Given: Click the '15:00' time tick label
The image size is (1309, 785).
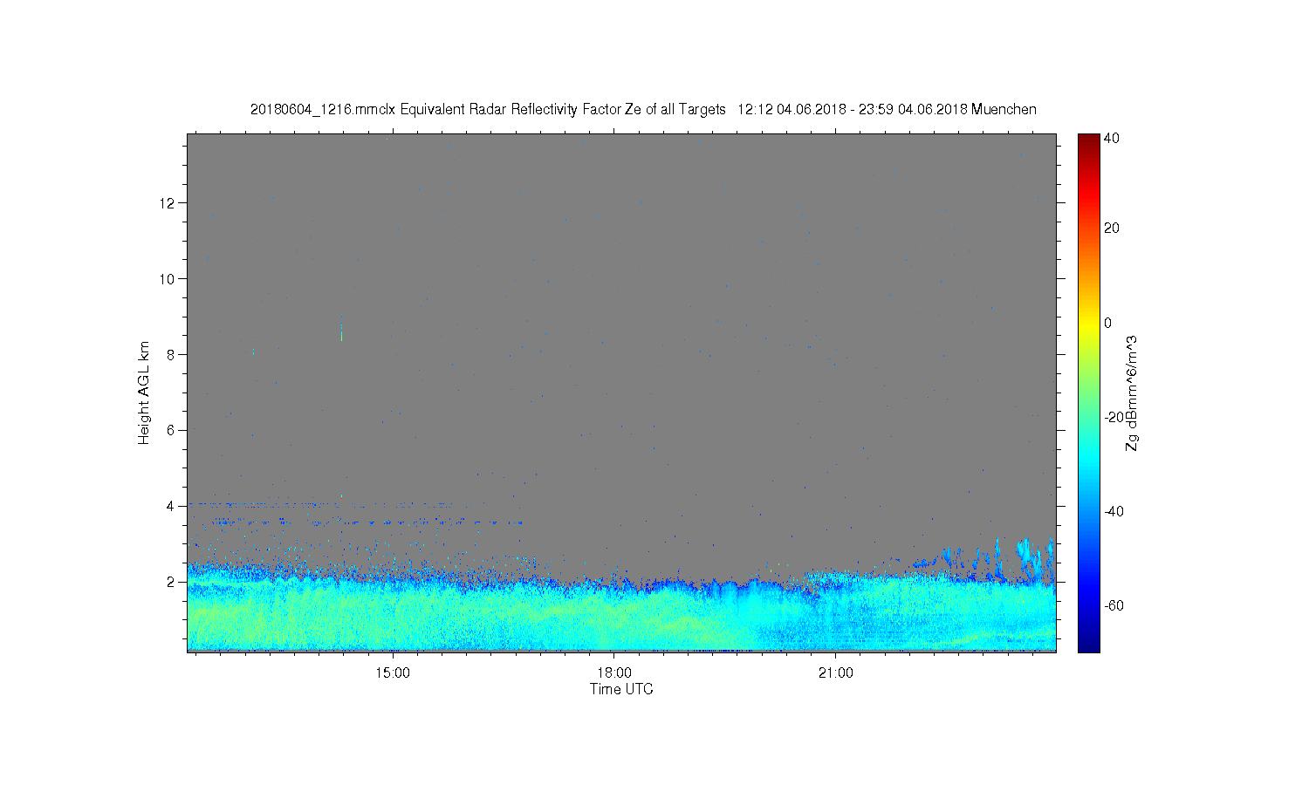Looking at the screenshot, I should point(393,672).
